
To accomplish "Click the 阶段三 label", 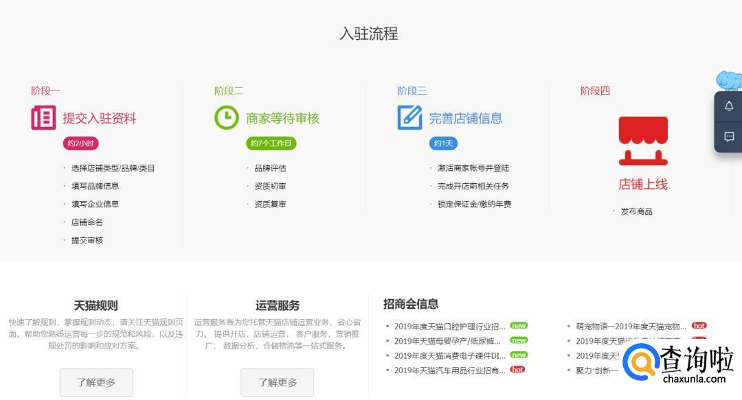I will [412, 91].
